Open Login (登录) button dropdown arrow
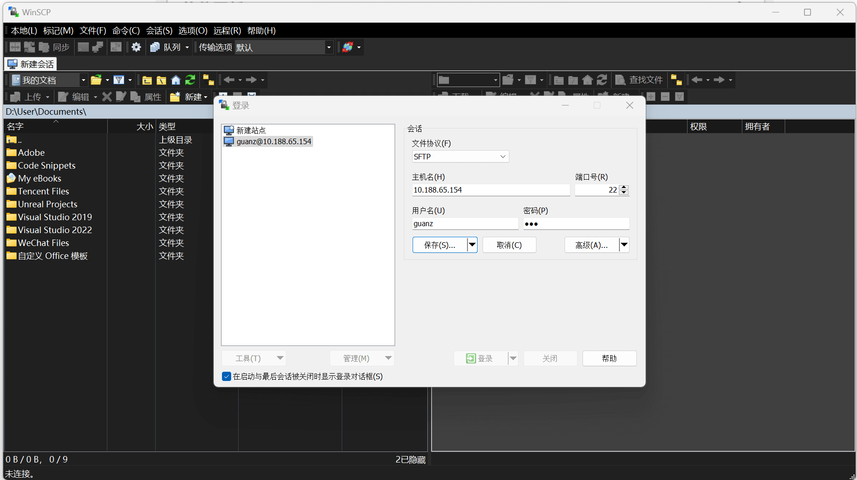 coord(513,358)
